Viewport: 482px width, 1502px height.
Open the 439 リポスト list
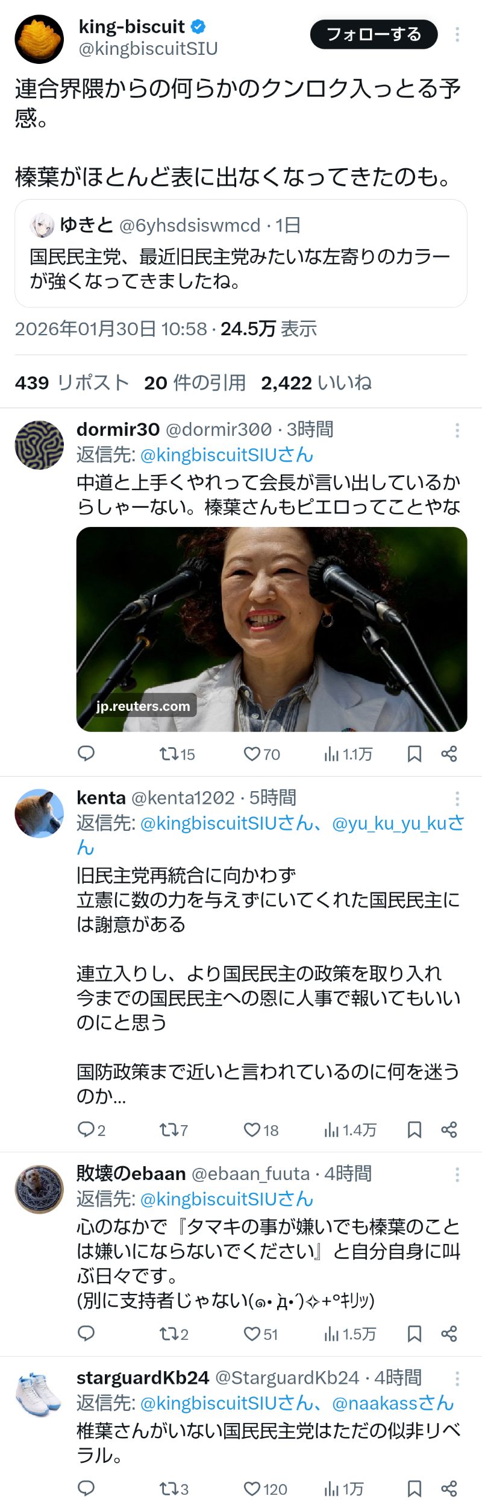(x=72, y=382)
